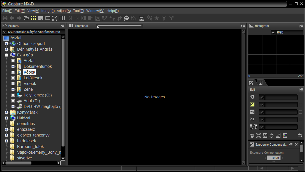305x172 pixels.
Task: Enable the checkbox on White Balance row
Action: (x=300, y=112)
